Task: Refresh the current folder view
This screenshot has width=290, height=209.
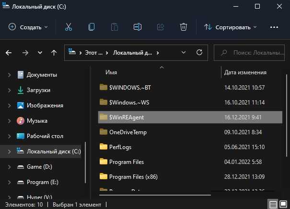Action: coord(199,53)
